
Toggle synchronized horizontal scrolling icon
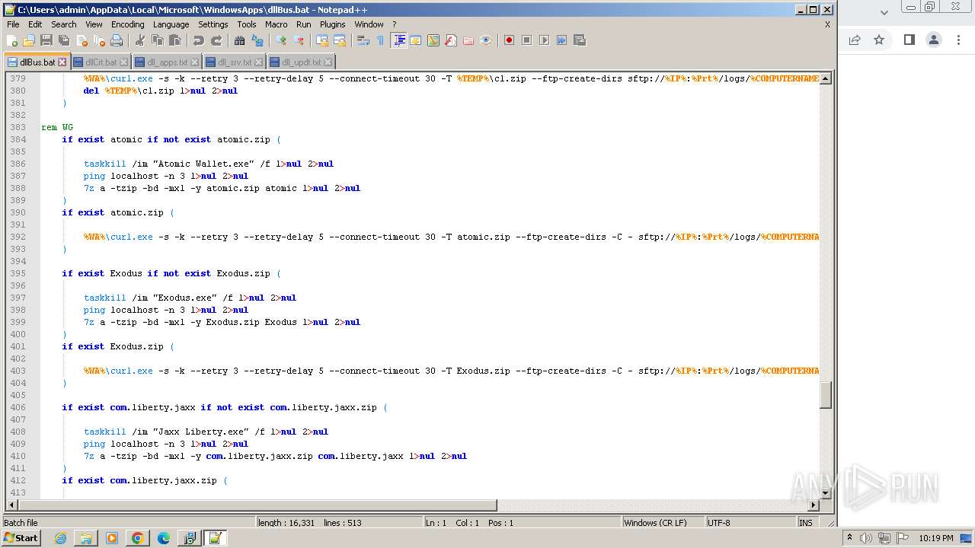[x=340, y=40]
